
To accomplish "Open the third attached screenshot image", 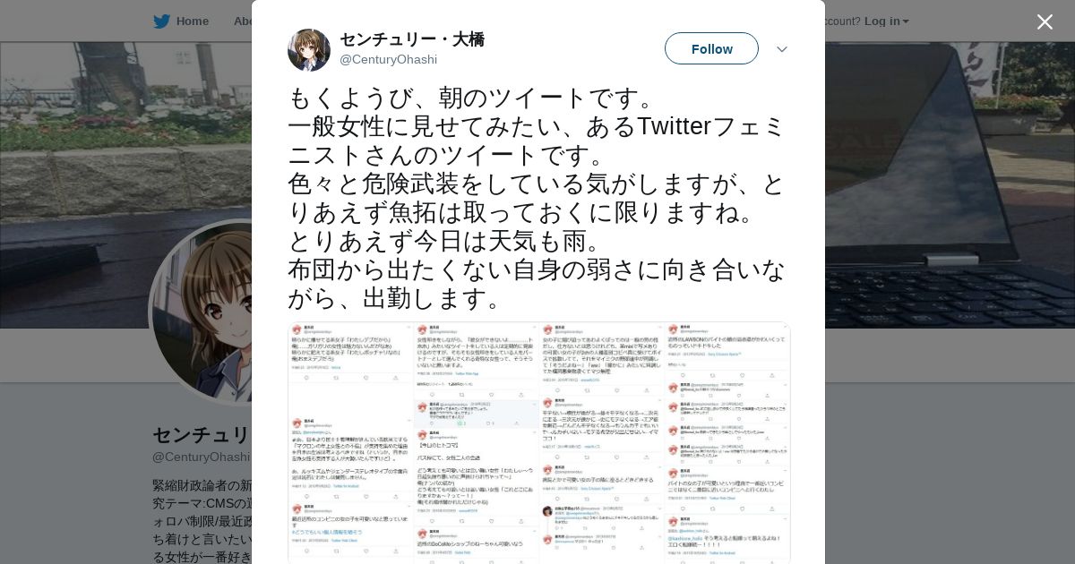I will tap(602, 443).
